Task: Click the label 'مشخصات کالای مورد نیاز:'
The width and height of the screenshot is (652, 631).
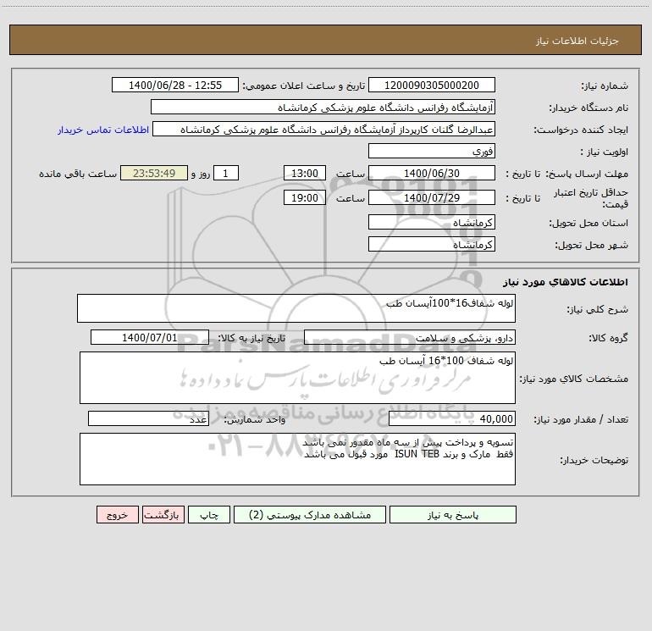Action: click(574, 379)
